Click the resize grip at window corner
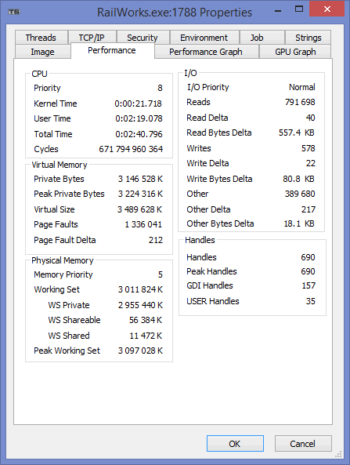 (x=339, y=454)
